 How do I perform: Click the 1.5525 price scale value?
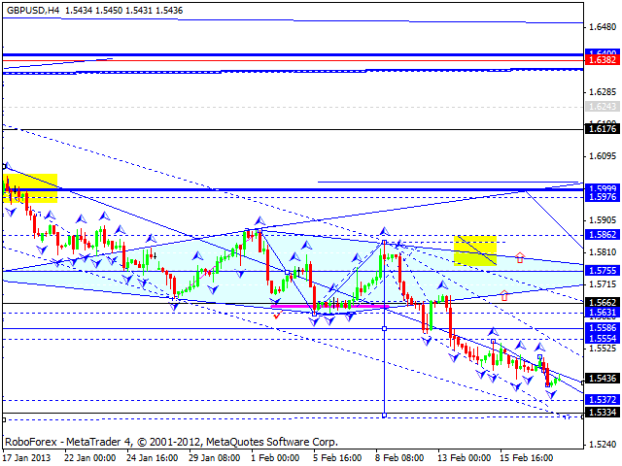[603, 349]
